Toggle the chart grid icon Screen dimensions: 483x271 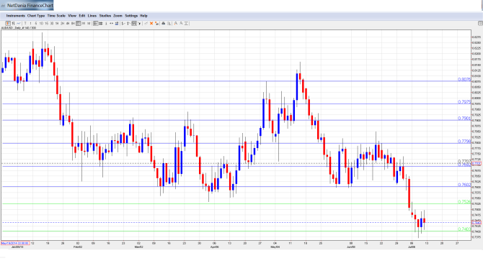(x=101, y=23)
